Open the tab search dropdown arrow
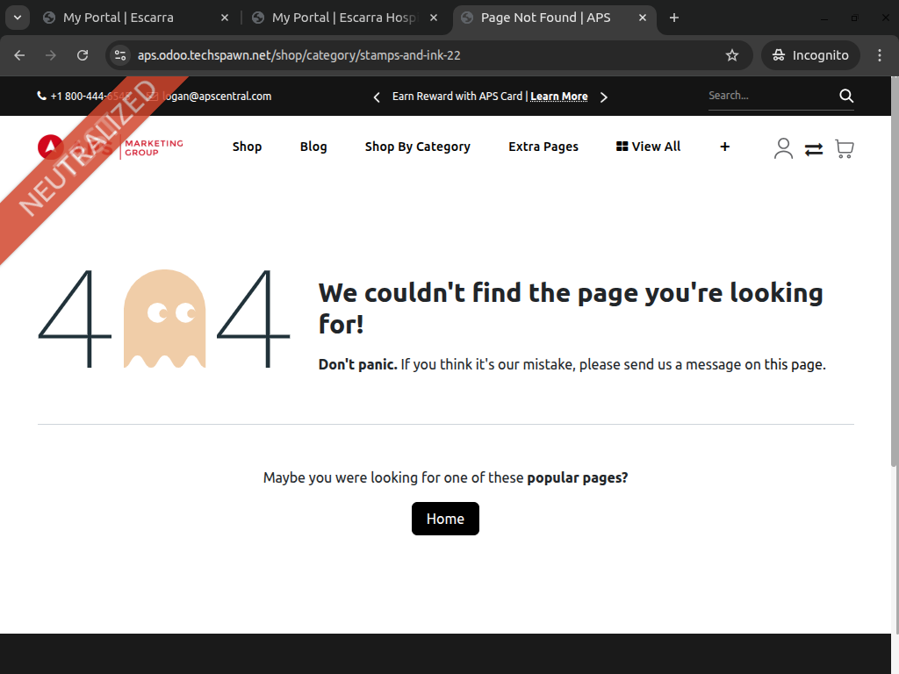 pos(17,18)
